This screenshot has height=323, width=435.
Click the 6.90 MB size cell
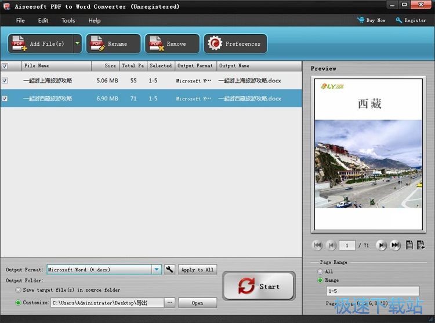[x=107, y=99]
